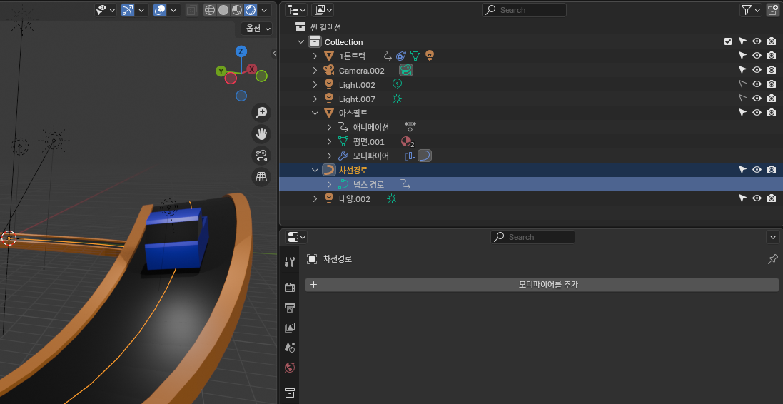Select wireframe viewport shading

click(211, 10)
